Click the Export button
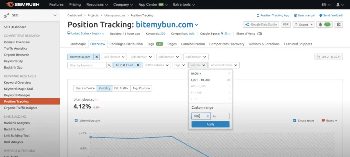 pos(304,25)
